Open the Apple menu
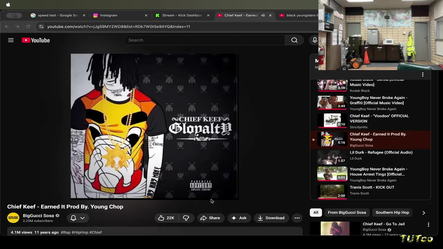The width and height of the screenshot is (443, 249). (8, 4)
